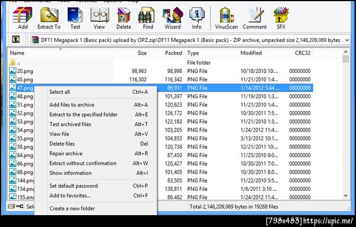Screen dimensions: 356x227
Task: Click the archive path address field
Action: coord(190,40)
